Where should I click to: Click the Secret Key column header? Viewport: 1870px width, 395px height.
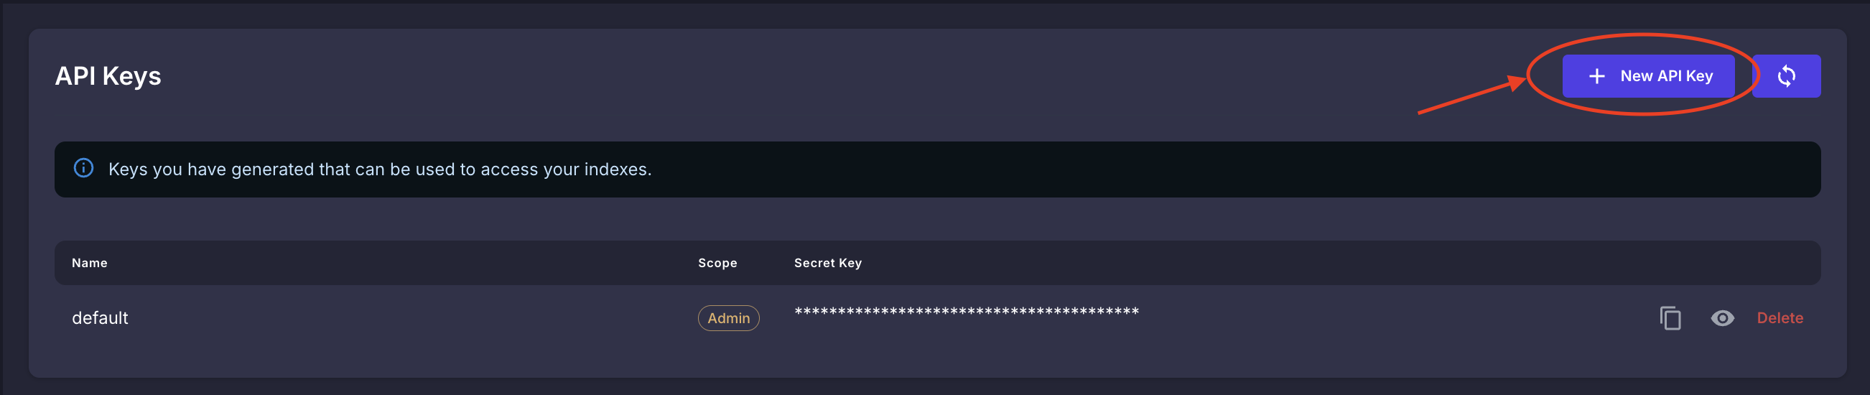827,263
